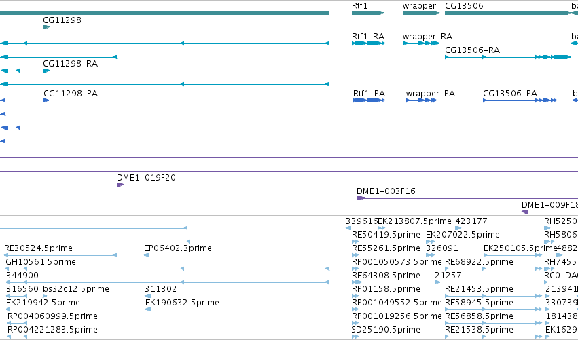
Task: Select the EK219942.5prime EST label
Action: 43,303
